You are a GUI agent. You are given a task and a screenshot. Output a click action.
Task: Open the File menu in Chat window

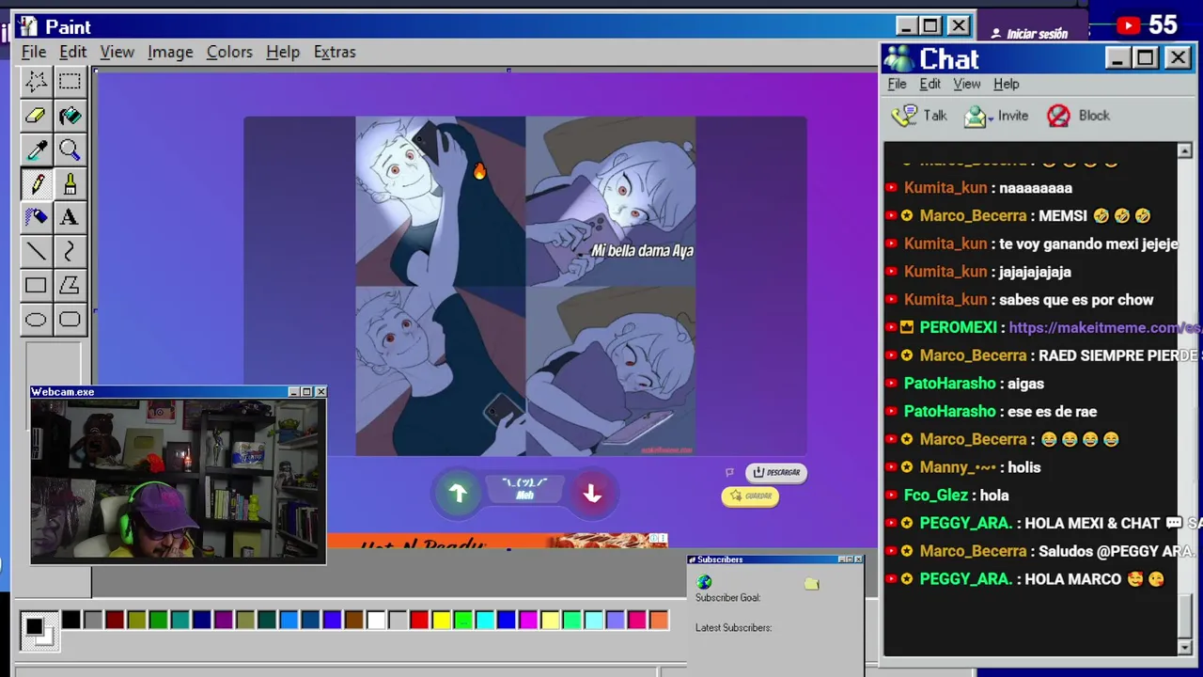pyautogui.click(x=897, y=84)
